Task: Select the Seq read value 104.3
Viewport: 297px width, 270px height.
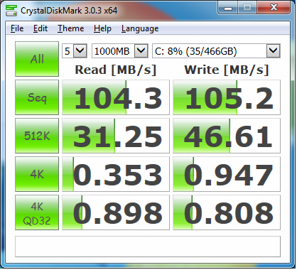Action: pyautogui.click(x=116, y=97)
